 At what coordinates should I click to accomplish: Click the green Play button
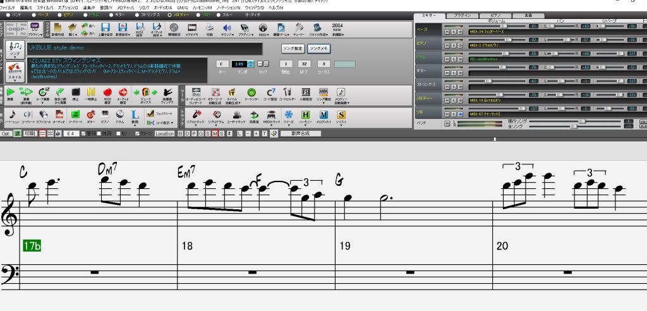click(x=10, y=94)
